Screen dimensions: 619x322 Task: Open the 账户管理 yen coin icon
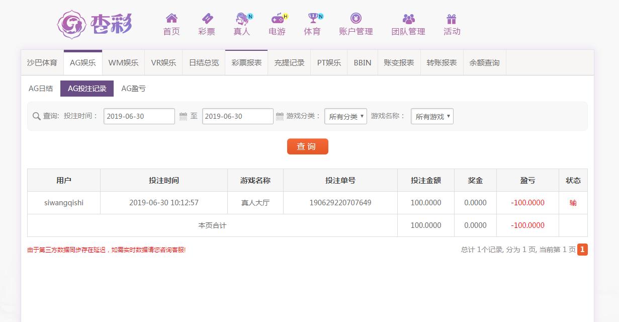coord(356,18)
